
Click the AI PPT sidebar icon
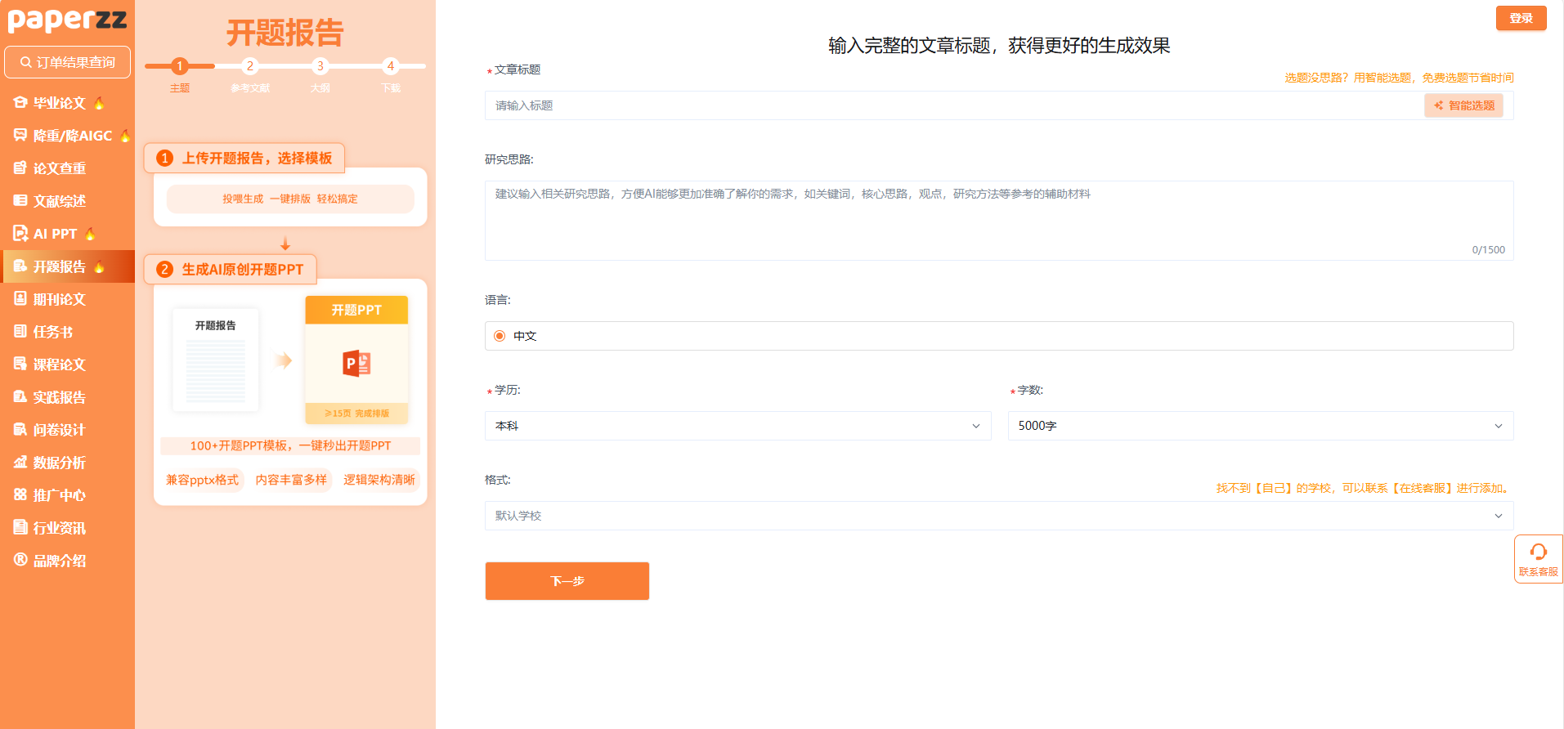click(x=20, y=234)
